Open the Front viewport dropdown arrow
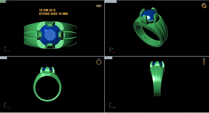Screen dimensions: 209x113 pyautogui.click(x=6, y=58)
